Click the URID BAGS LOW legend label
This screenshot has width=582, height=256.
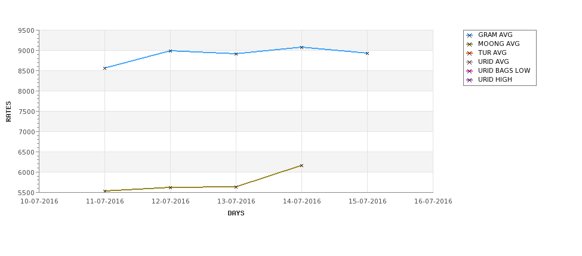click(504, 70)
